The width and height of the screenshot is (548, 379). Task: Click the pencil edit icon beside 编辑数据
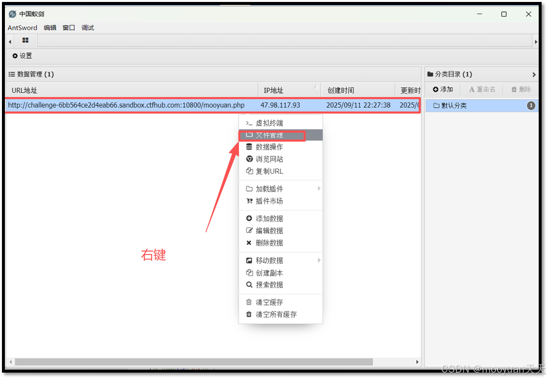coord(249,231)
